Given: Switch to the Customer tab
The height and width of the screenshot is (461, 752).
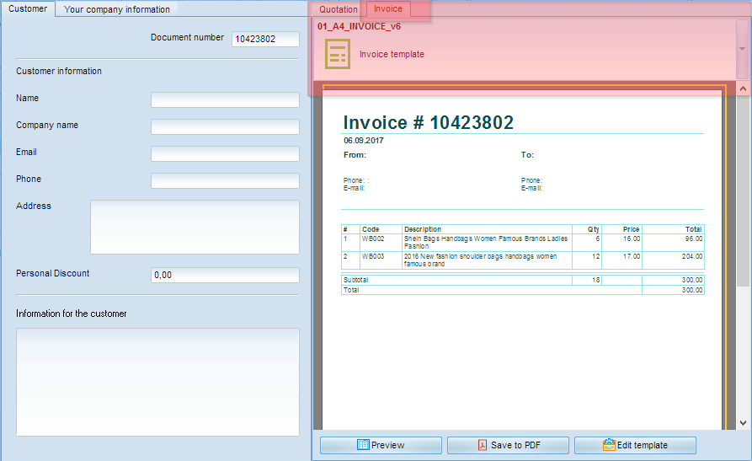Looking at the screenshot, I should pyautogui.click(x=28, y=8).
